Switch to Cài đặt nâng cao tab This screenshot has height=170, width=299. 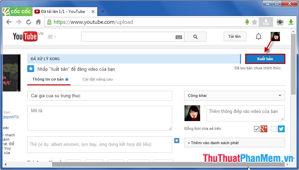tap(98, 79)
